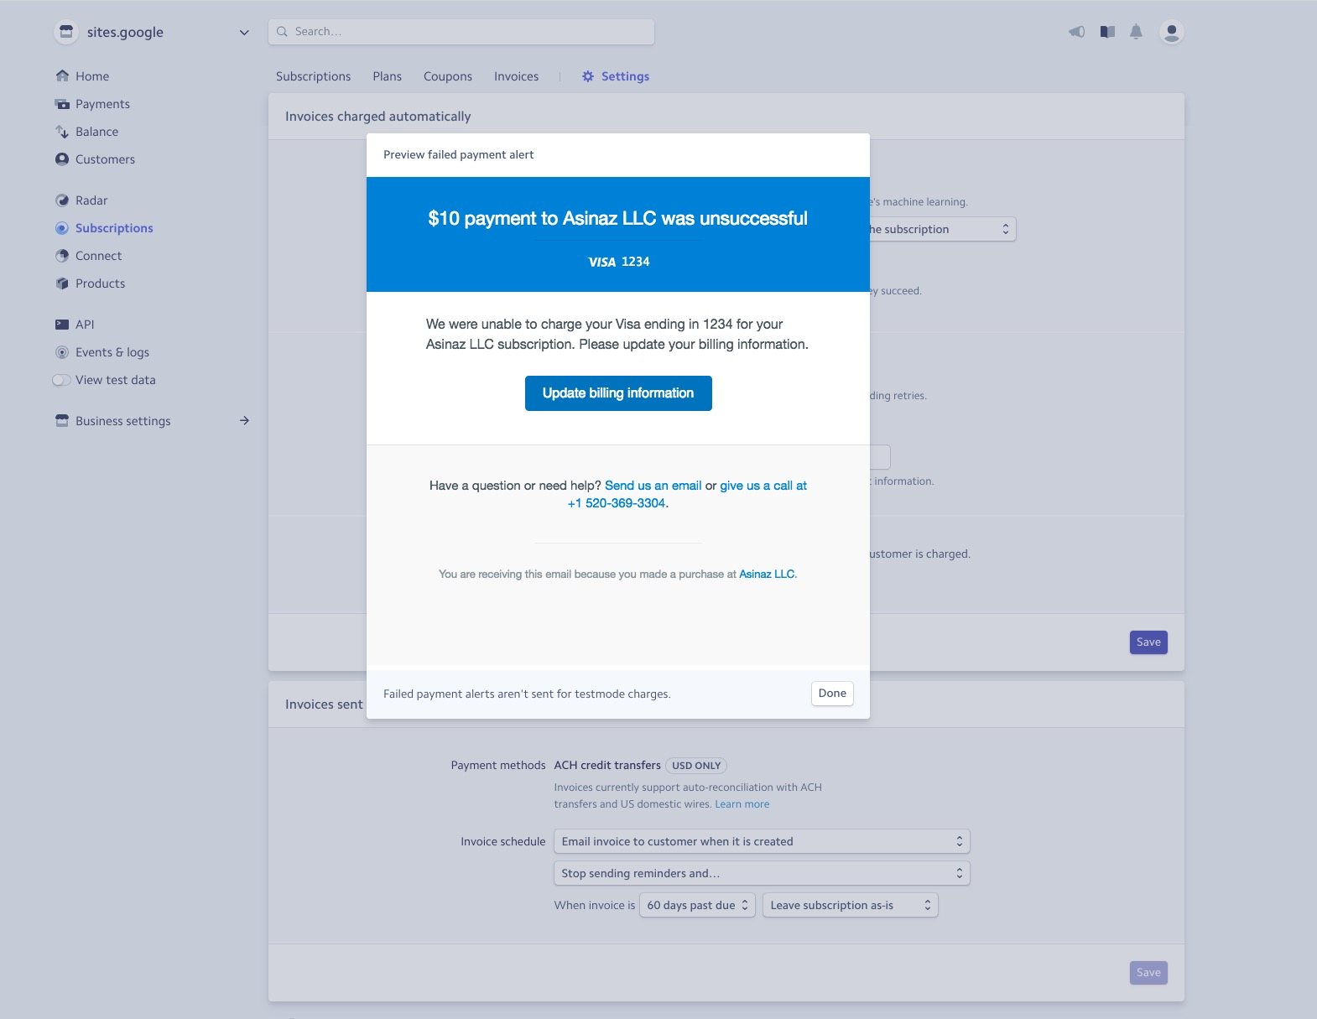The image size is (1317, 1019).
Task: Click the search magnifier icon
Action: pos(282,32)
